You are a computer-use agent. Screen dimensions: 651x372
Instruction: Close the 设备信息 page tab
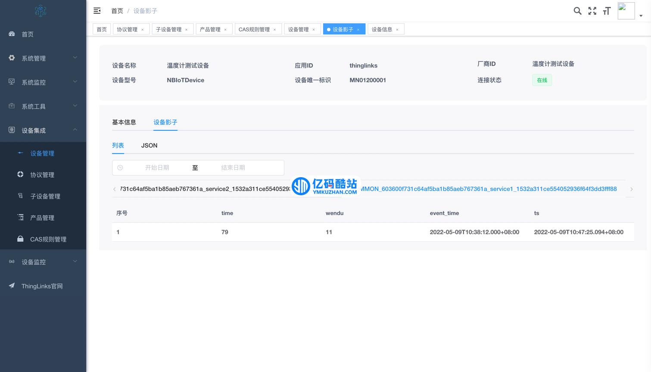point(397,30)
